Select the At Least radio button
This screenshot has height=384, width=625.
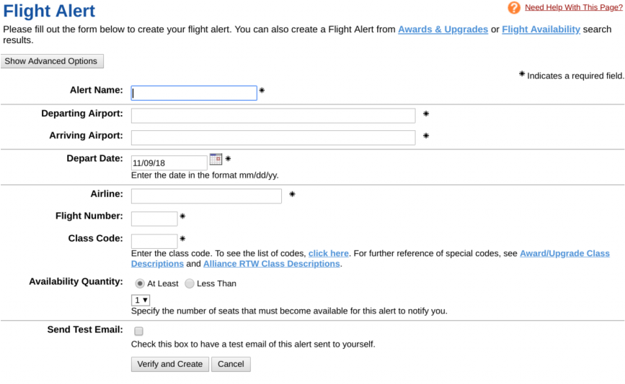coord(140,283)
